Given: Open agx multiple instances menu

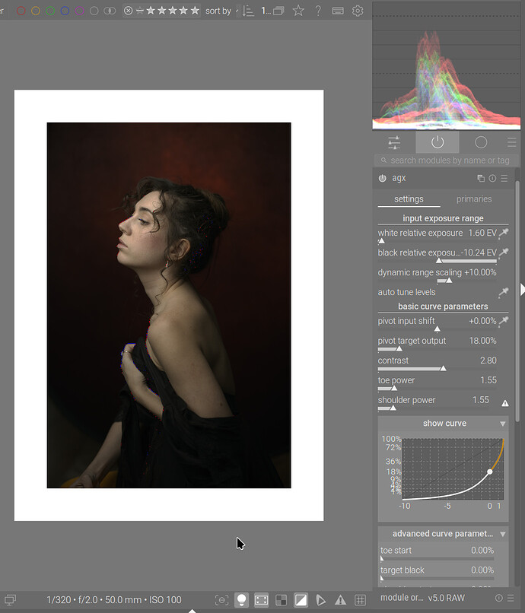Looking at the screenshot, I should (x=481, y=179).
